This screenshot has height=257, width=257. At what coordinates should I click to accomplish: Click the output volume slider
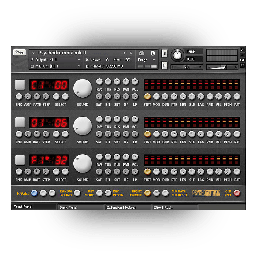[x=222, y=67]
